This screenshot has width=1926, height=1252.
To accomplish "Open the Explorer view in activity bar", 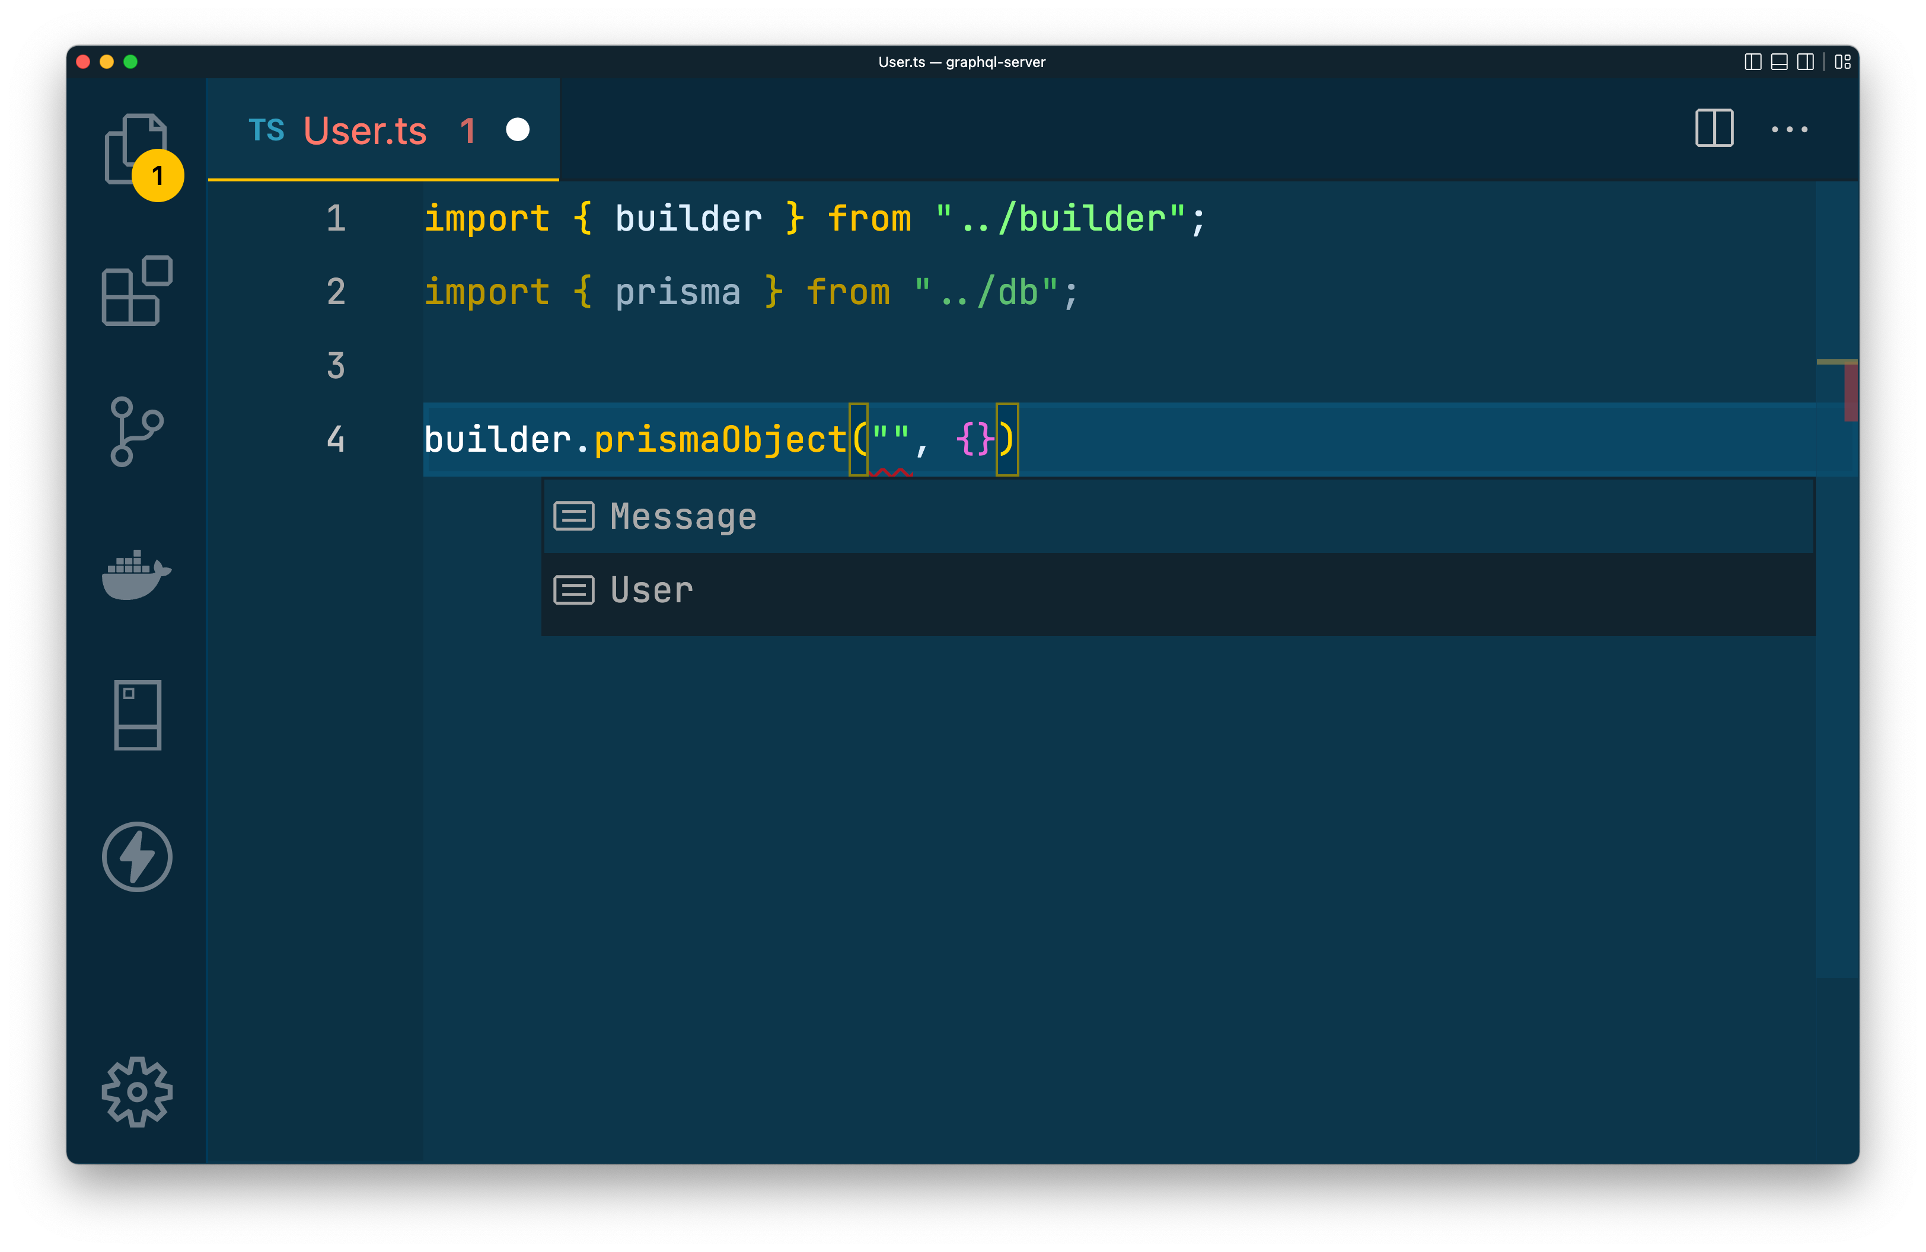I will pos(136,149).
